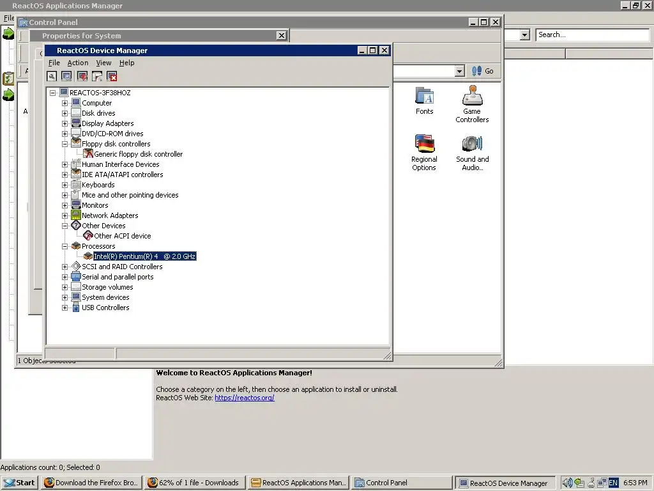Open the File menu in Device Manager
This screenshot has width=654, height=491.
[x=54, y=63]
